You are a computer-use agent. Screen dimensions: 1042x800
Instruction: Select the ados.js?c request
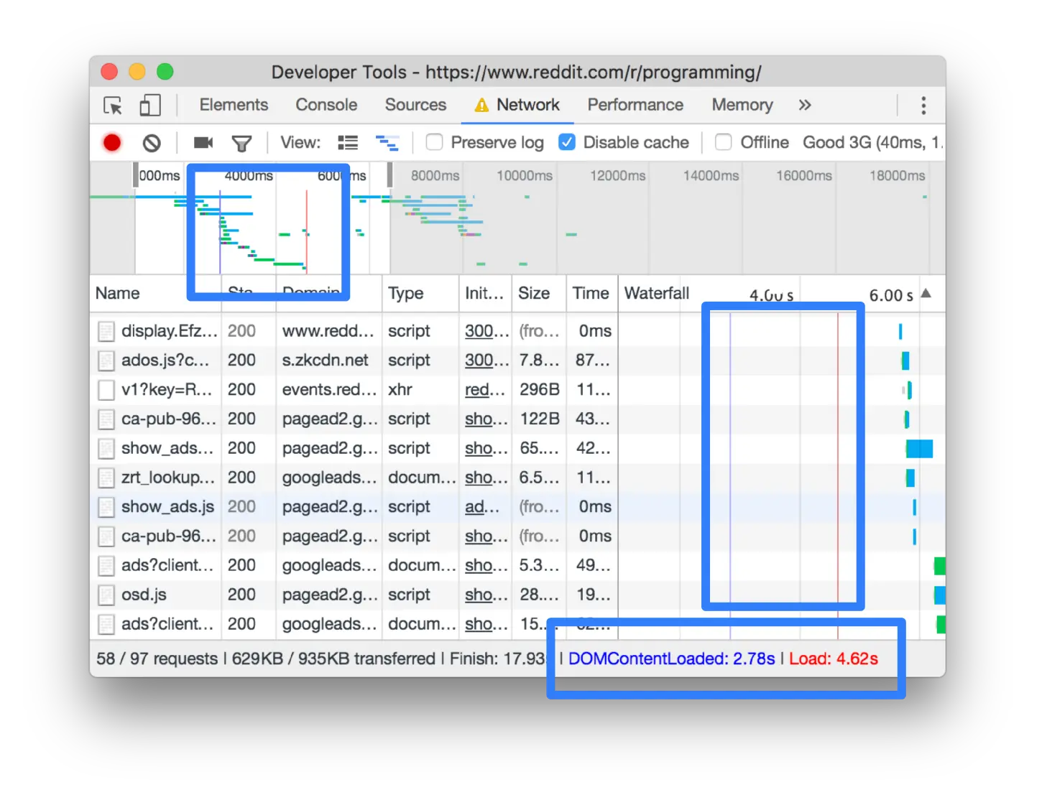click(x=517, y=361)
